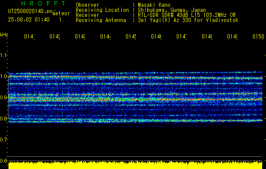Click the '1. .' count text beside the date

pyautogui.click(x=63, y=20)
